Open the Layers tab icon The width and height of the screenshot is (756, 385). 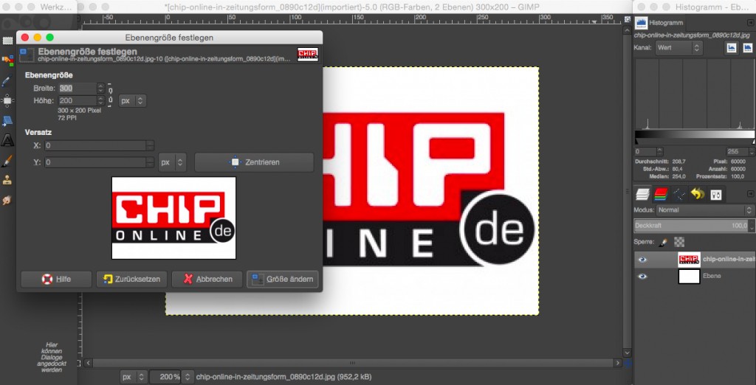642,195
